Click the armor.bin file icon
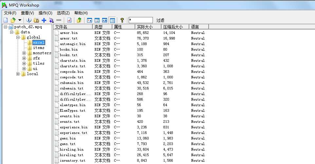This screenshot has height=164, width=315. pyautogui.click(x=57, y=33)
